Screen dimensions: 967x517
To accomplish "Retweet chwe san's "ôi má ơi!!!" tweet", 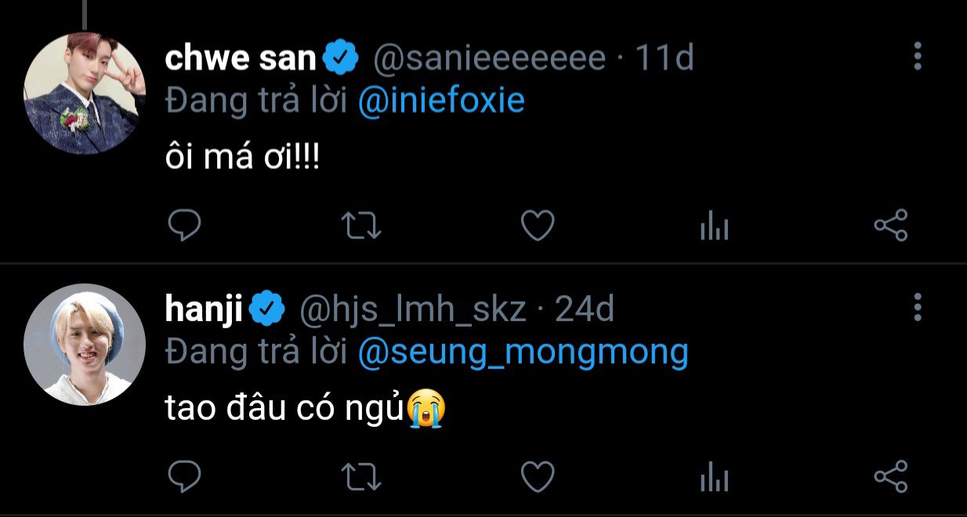I will tap(362, 226).
